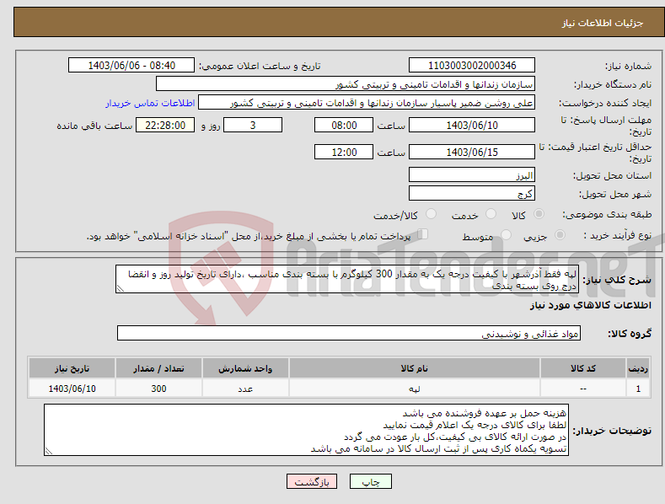The width and height of the screenshot is (665, 504).
Task: Click the واحد شمارش column header
Action: point(245,368)
